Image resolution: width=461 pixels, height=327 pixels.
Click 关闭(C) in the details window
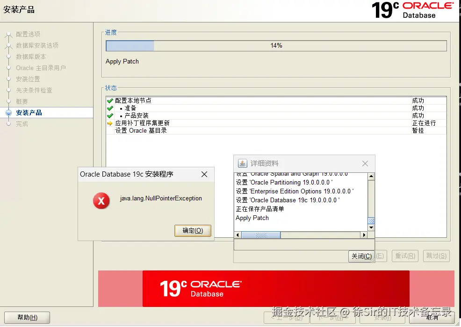click(361, 256)
